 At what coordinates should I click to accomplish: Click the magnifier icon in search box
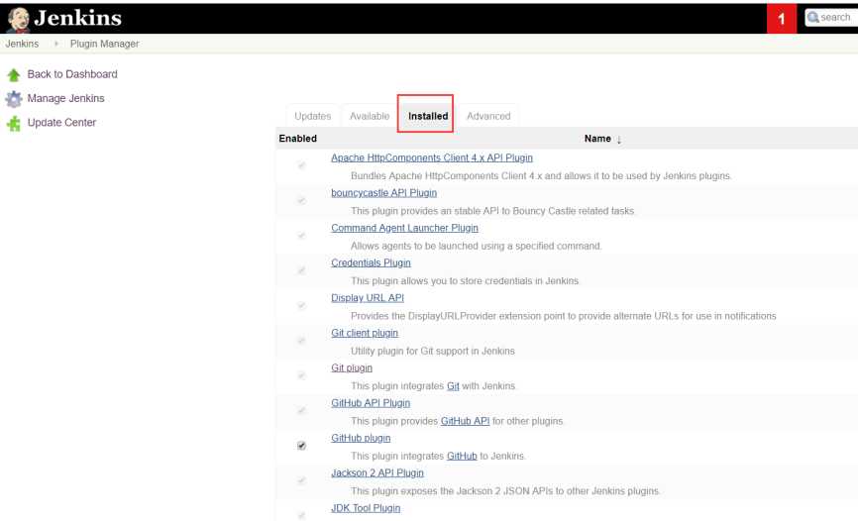coord(813,18)
